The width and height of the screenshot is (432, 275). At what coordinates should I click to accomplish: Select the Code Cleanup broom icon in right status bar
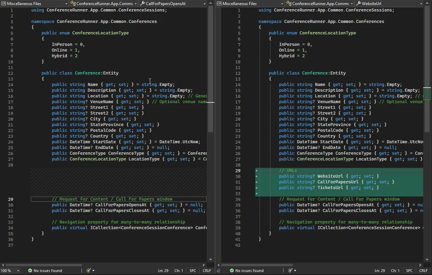coord(290,270)
